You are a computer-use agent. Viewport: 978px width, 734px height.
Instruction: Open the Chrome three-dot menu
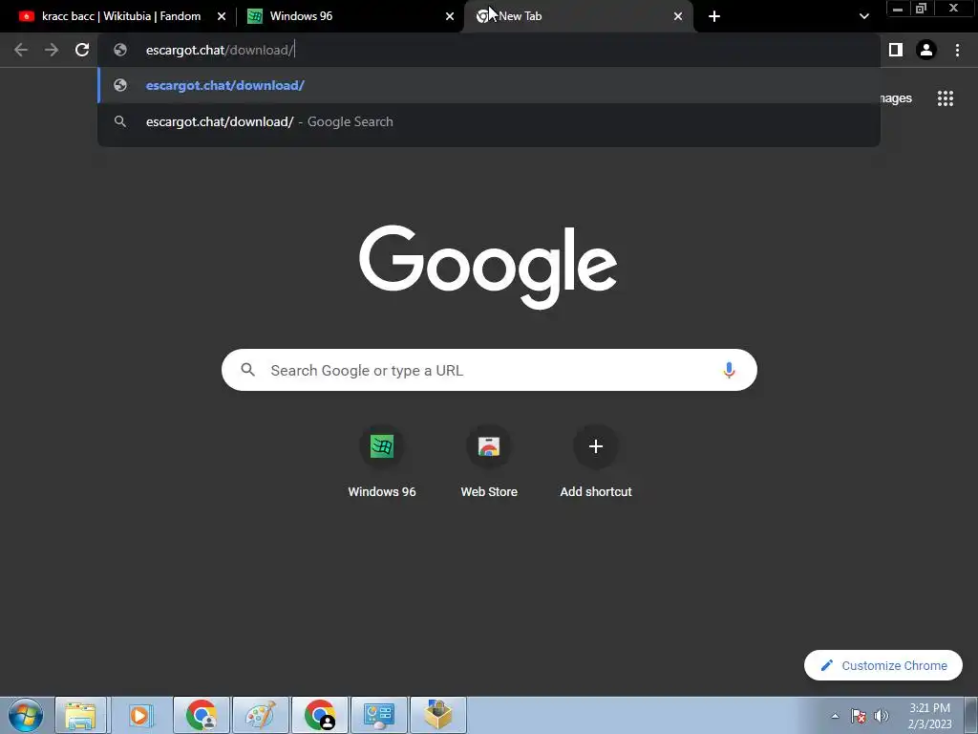(957, 50)
